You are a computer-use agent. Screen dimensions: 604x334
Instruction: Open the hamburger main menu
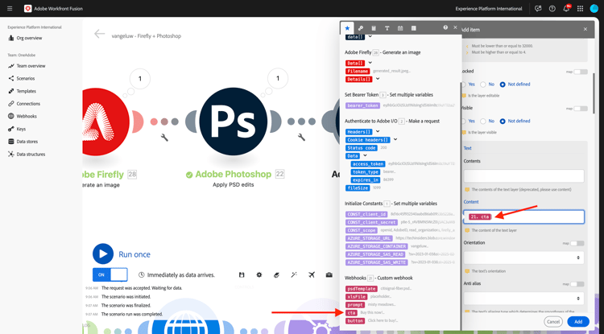(x=10, y=9)
